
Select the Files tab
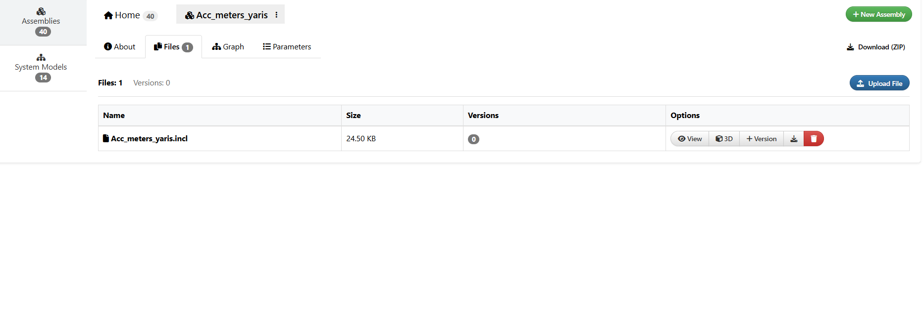tap(173, 47)
